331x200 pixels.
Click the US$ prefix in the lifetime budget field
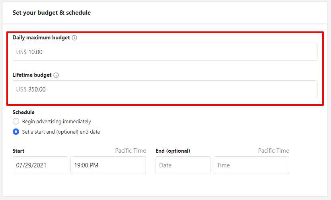[21, 89]
